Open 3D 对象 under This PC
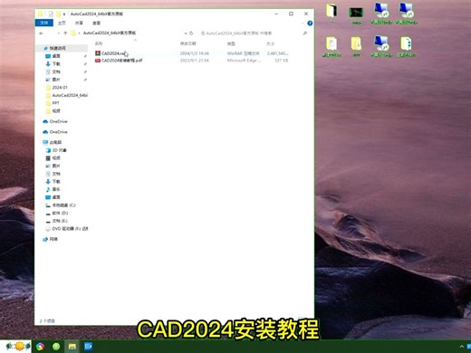Viewport: 471px width, 353px height. pos(59,150)
